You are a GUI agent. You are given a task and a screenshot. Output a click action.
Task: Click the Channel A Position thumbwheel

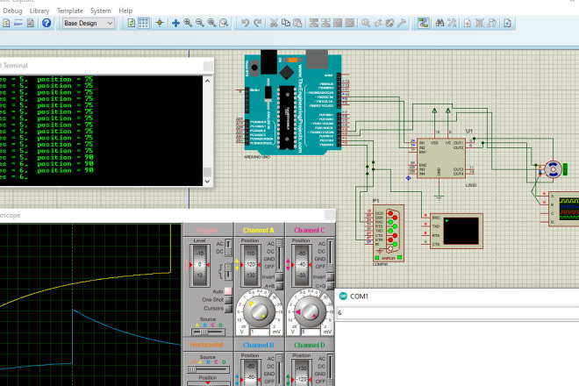[x=250, y=265]
